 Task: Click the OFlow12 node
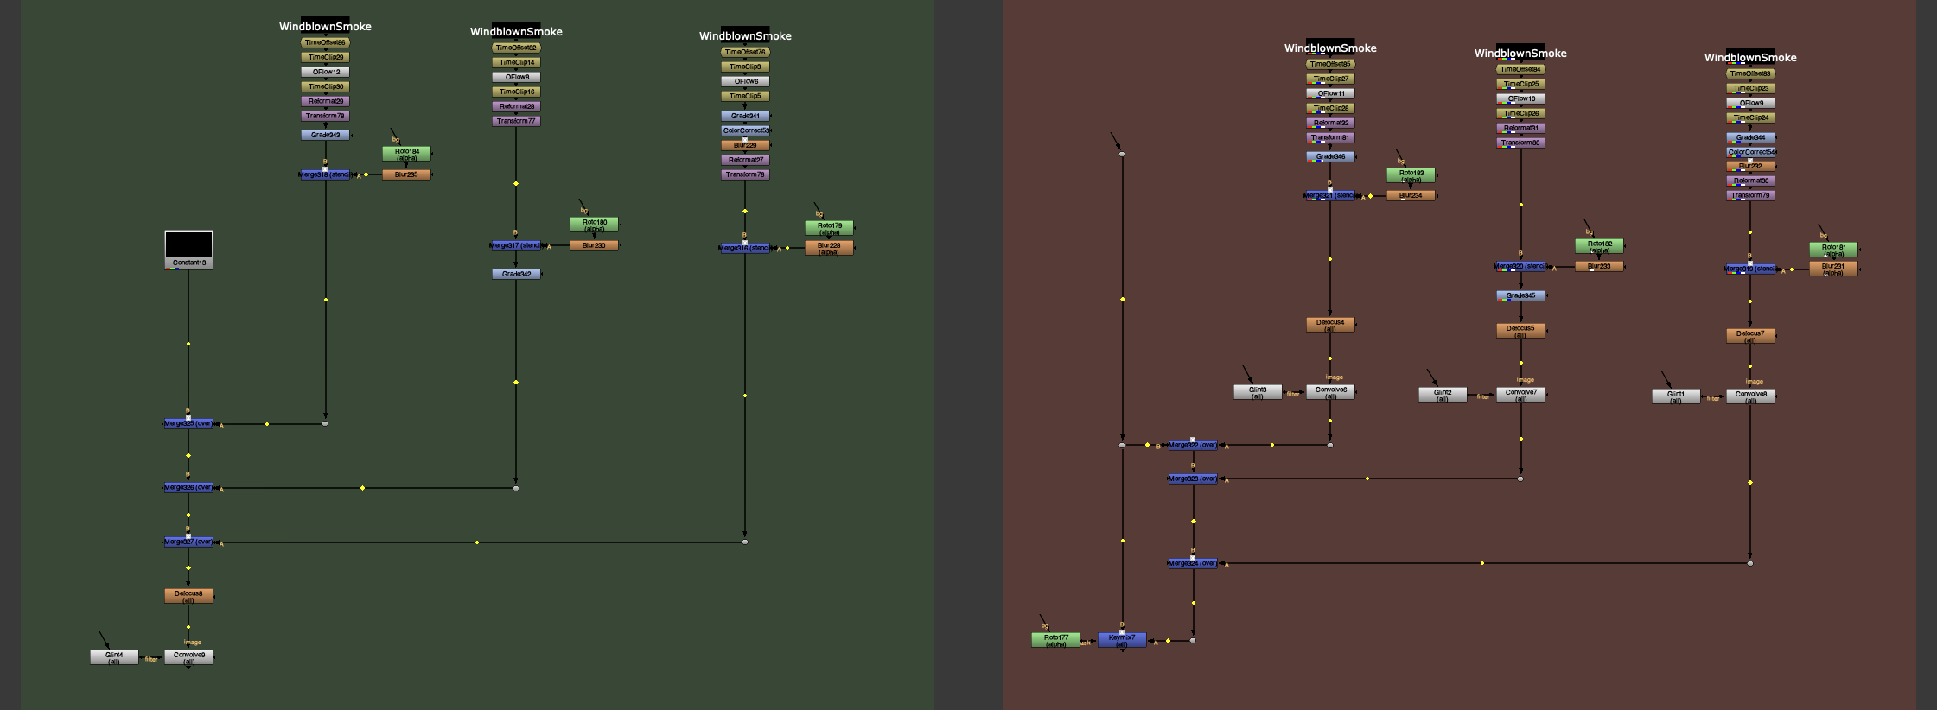(325, 72)
